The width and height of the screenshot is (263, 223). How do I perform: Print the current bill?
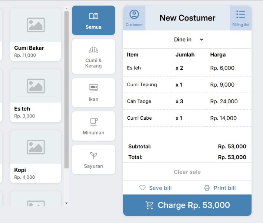click(x=220, y=188)
